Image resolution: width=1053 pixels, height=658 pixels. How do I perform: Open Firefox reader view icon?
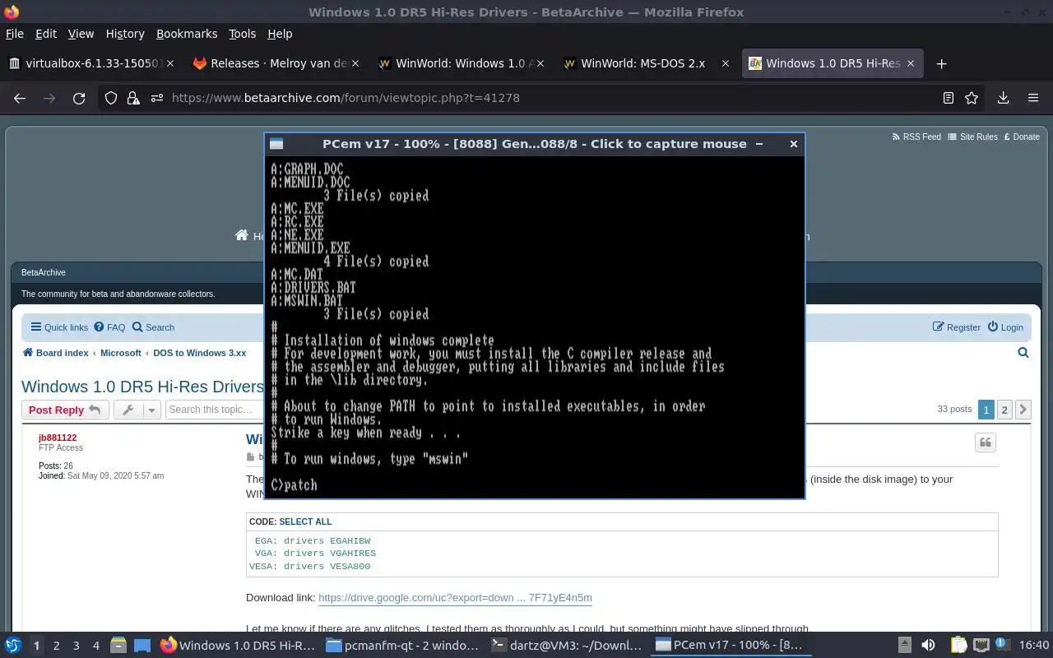pos(949,98)
